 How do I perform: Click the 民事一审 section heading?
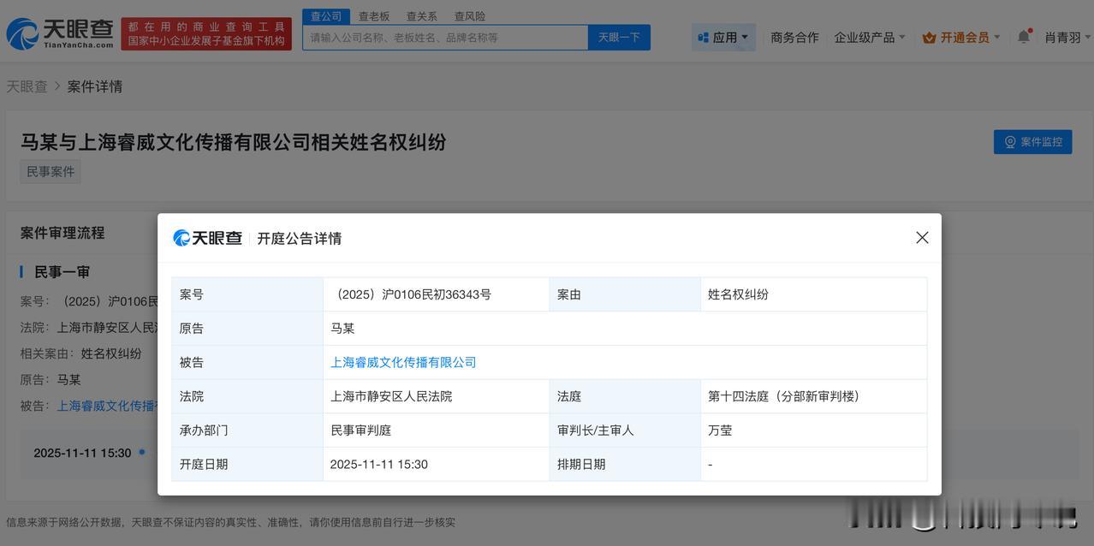62,272
